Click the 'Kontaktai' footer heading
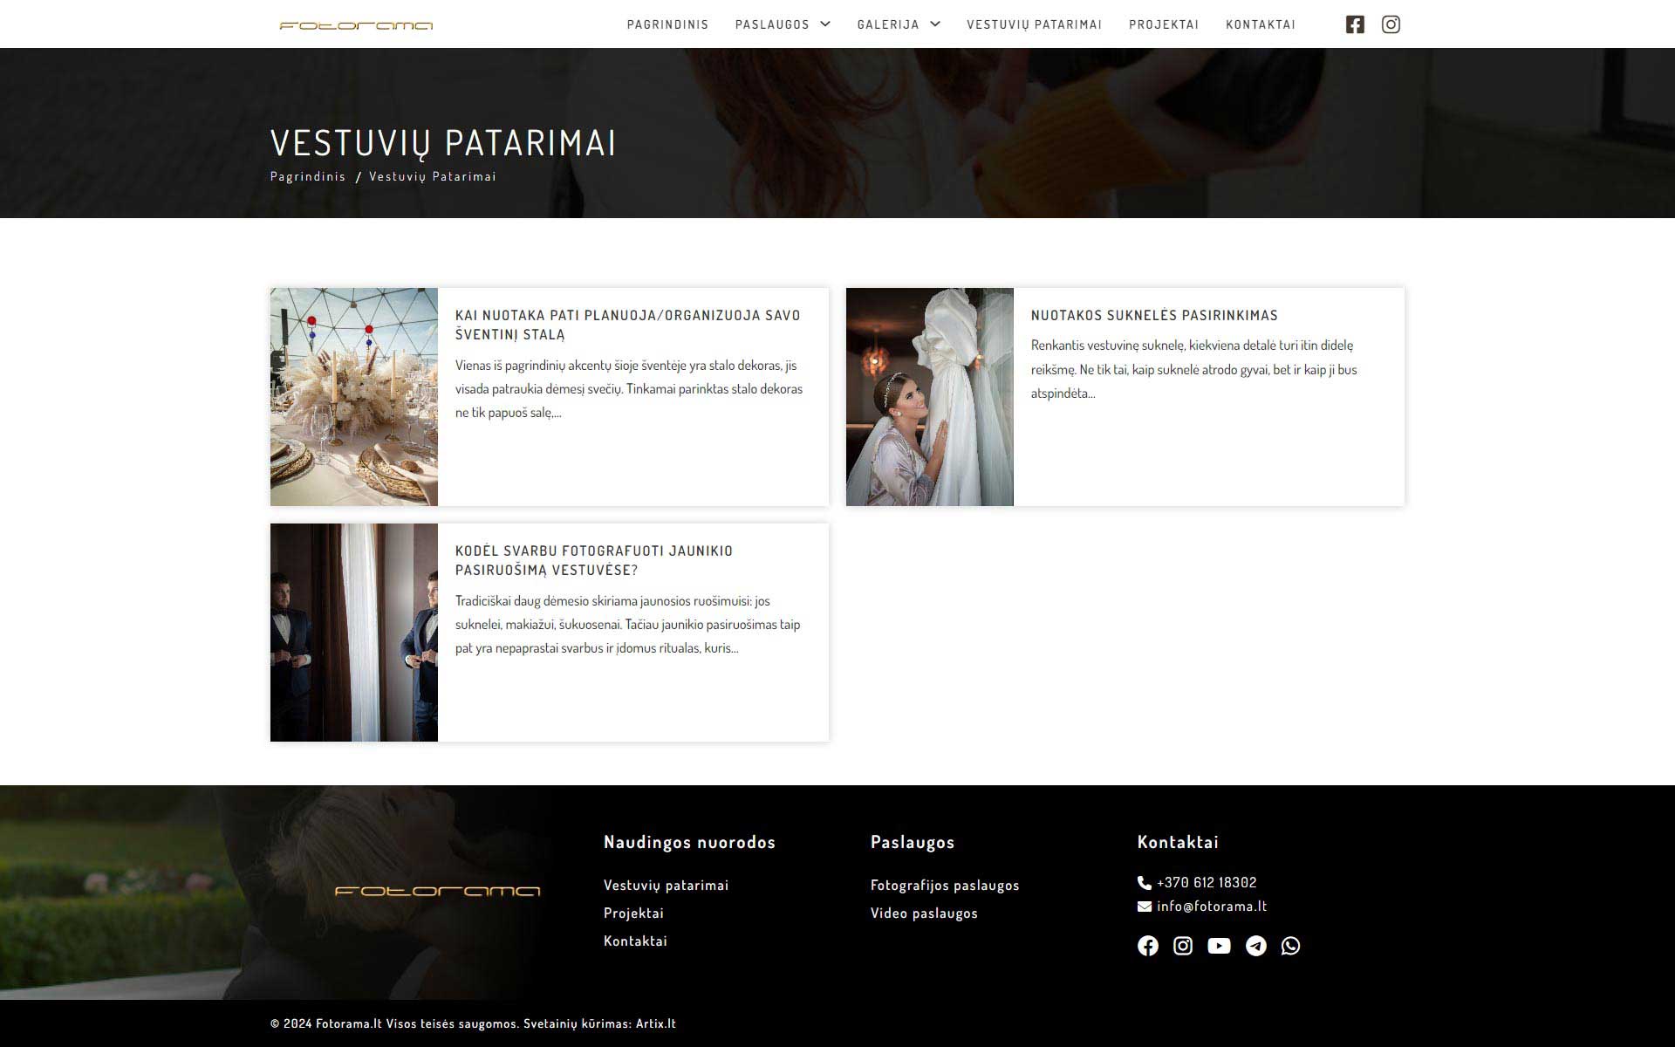This screenshot has width=1675, height=1047. [x=1178, y=842]
